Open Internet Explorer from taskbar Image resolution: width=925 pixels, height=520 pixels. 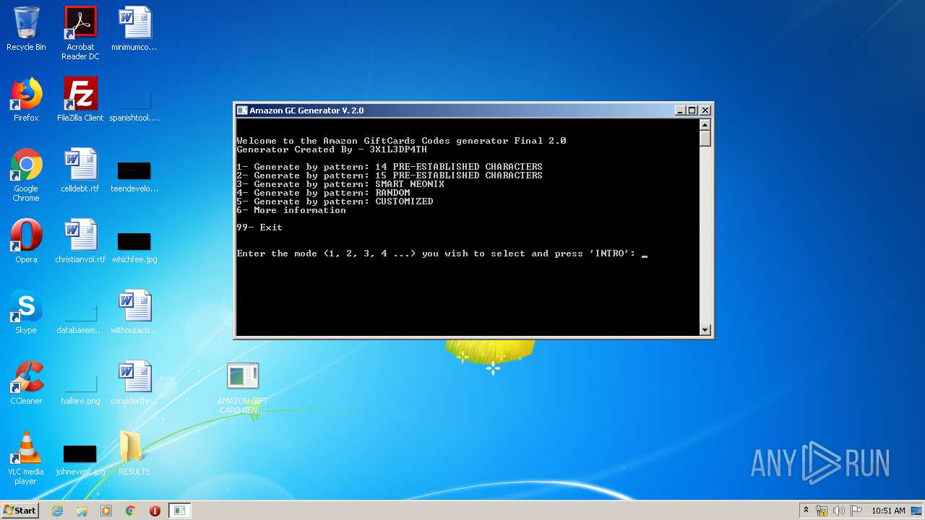pyautogui.click(x=57, y=511)
